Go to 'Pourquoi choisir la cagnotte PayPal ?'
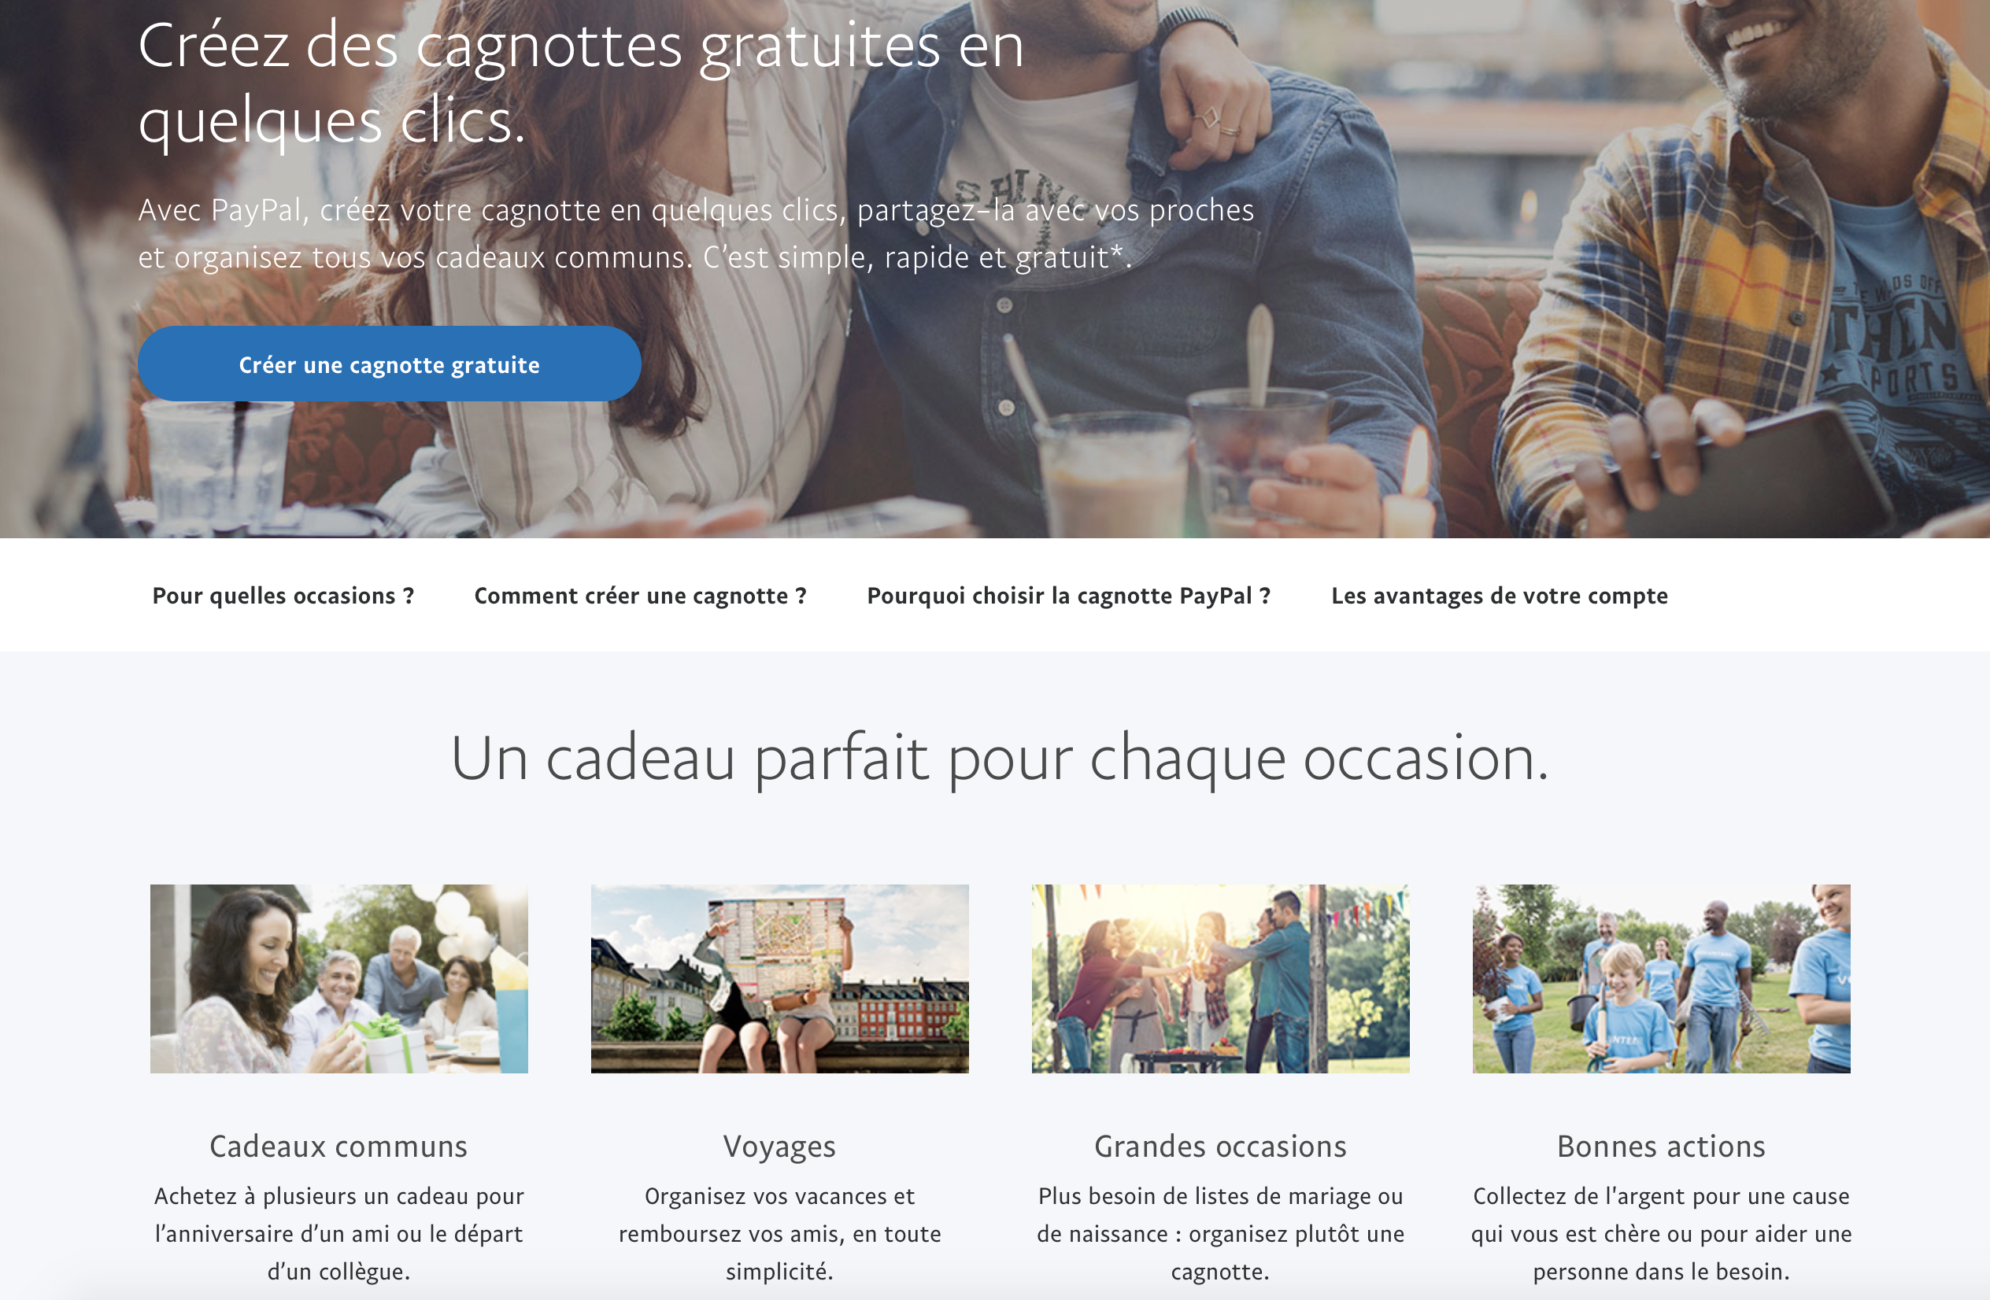Viewport: 1990px width, 1300px height. click(1068, 595)
